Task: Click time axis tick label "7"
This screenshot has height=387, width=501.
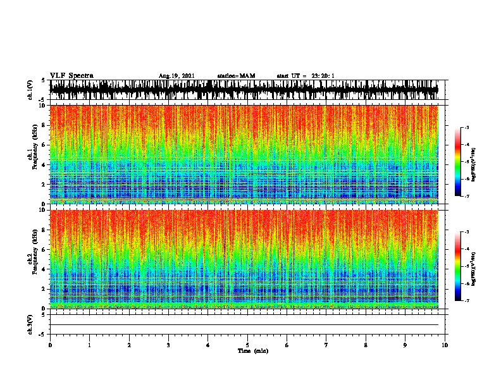Action: coord(326,345)
